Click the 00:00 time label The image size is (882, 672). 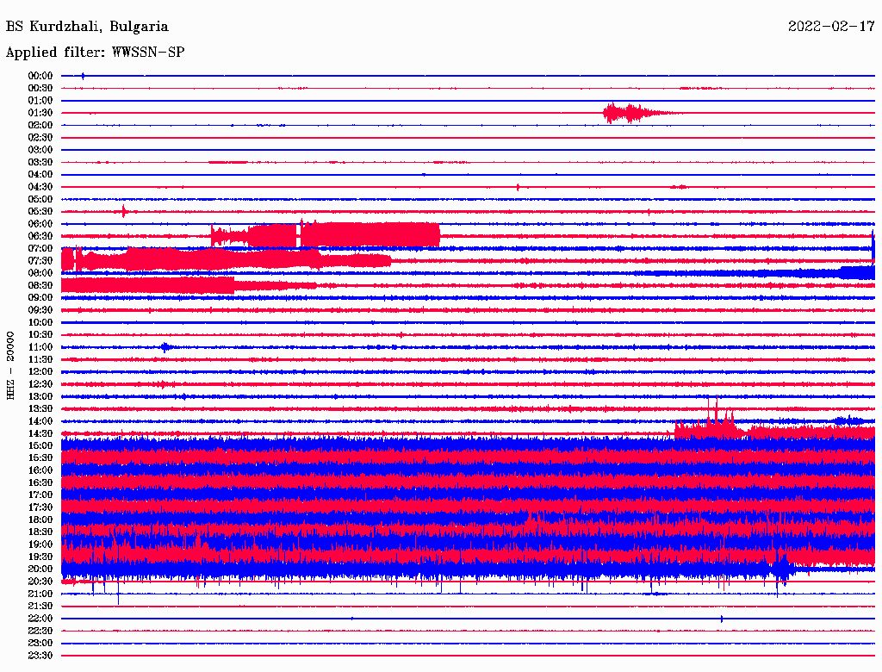tap(40, 76)
